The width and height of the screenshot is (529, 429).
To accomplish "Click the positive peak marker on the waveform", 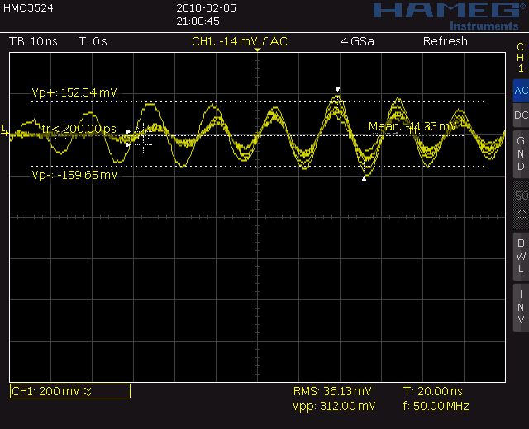I will click(x=338, y=90).
